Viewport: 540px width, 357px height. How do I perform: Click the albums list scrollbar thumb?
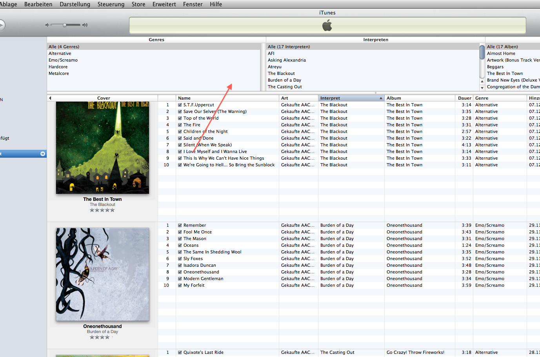(x=482, y=52)
